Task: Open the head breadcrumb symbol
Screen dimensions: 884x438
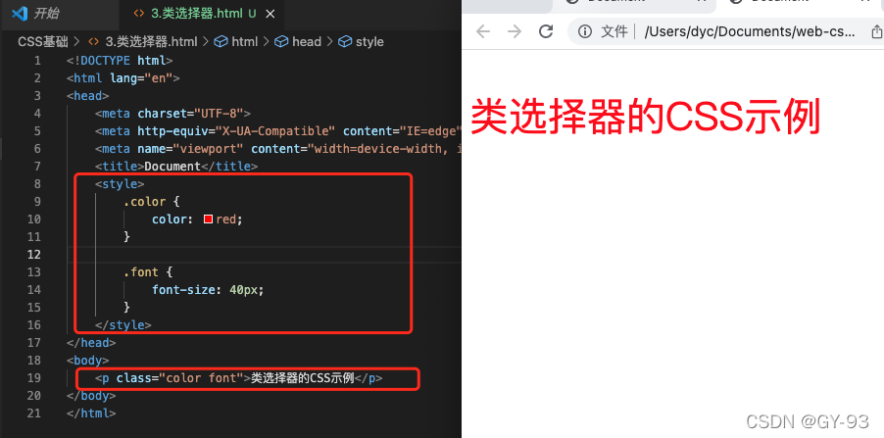Action: pyautogui.click(x=307, y=42)
